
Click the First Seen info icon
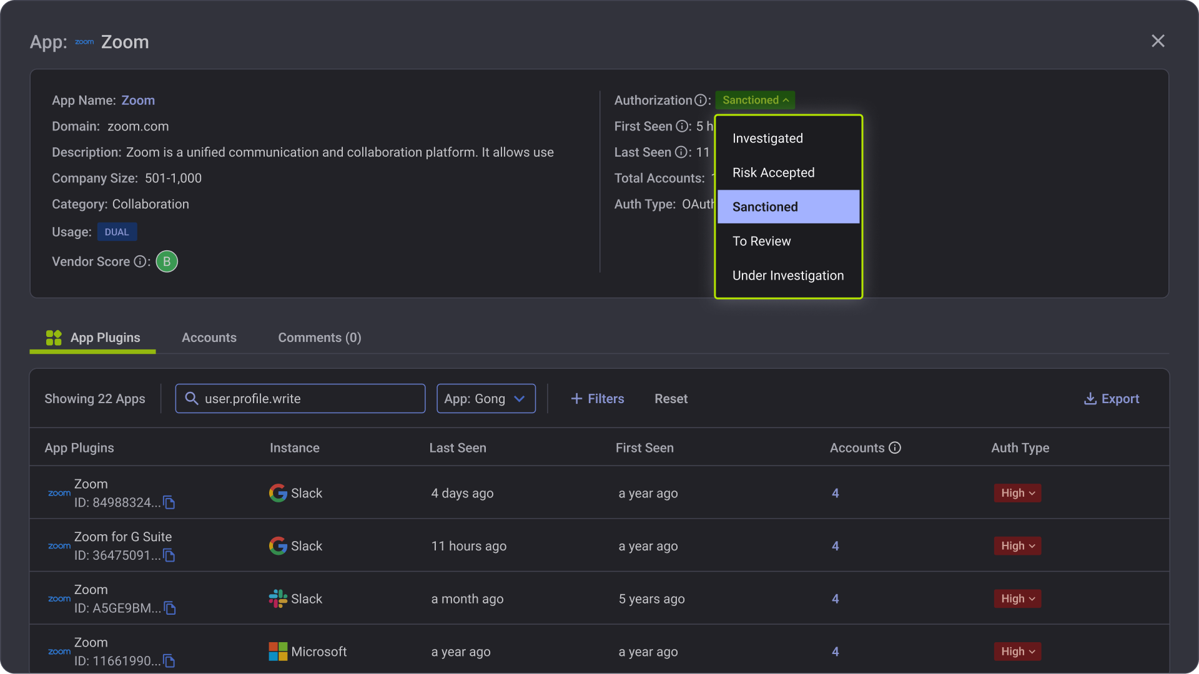coord(682,127)
